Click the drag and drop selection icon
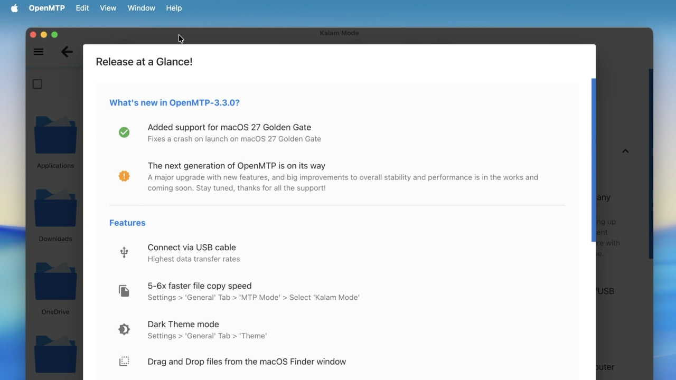 click(x=124, y=362)
